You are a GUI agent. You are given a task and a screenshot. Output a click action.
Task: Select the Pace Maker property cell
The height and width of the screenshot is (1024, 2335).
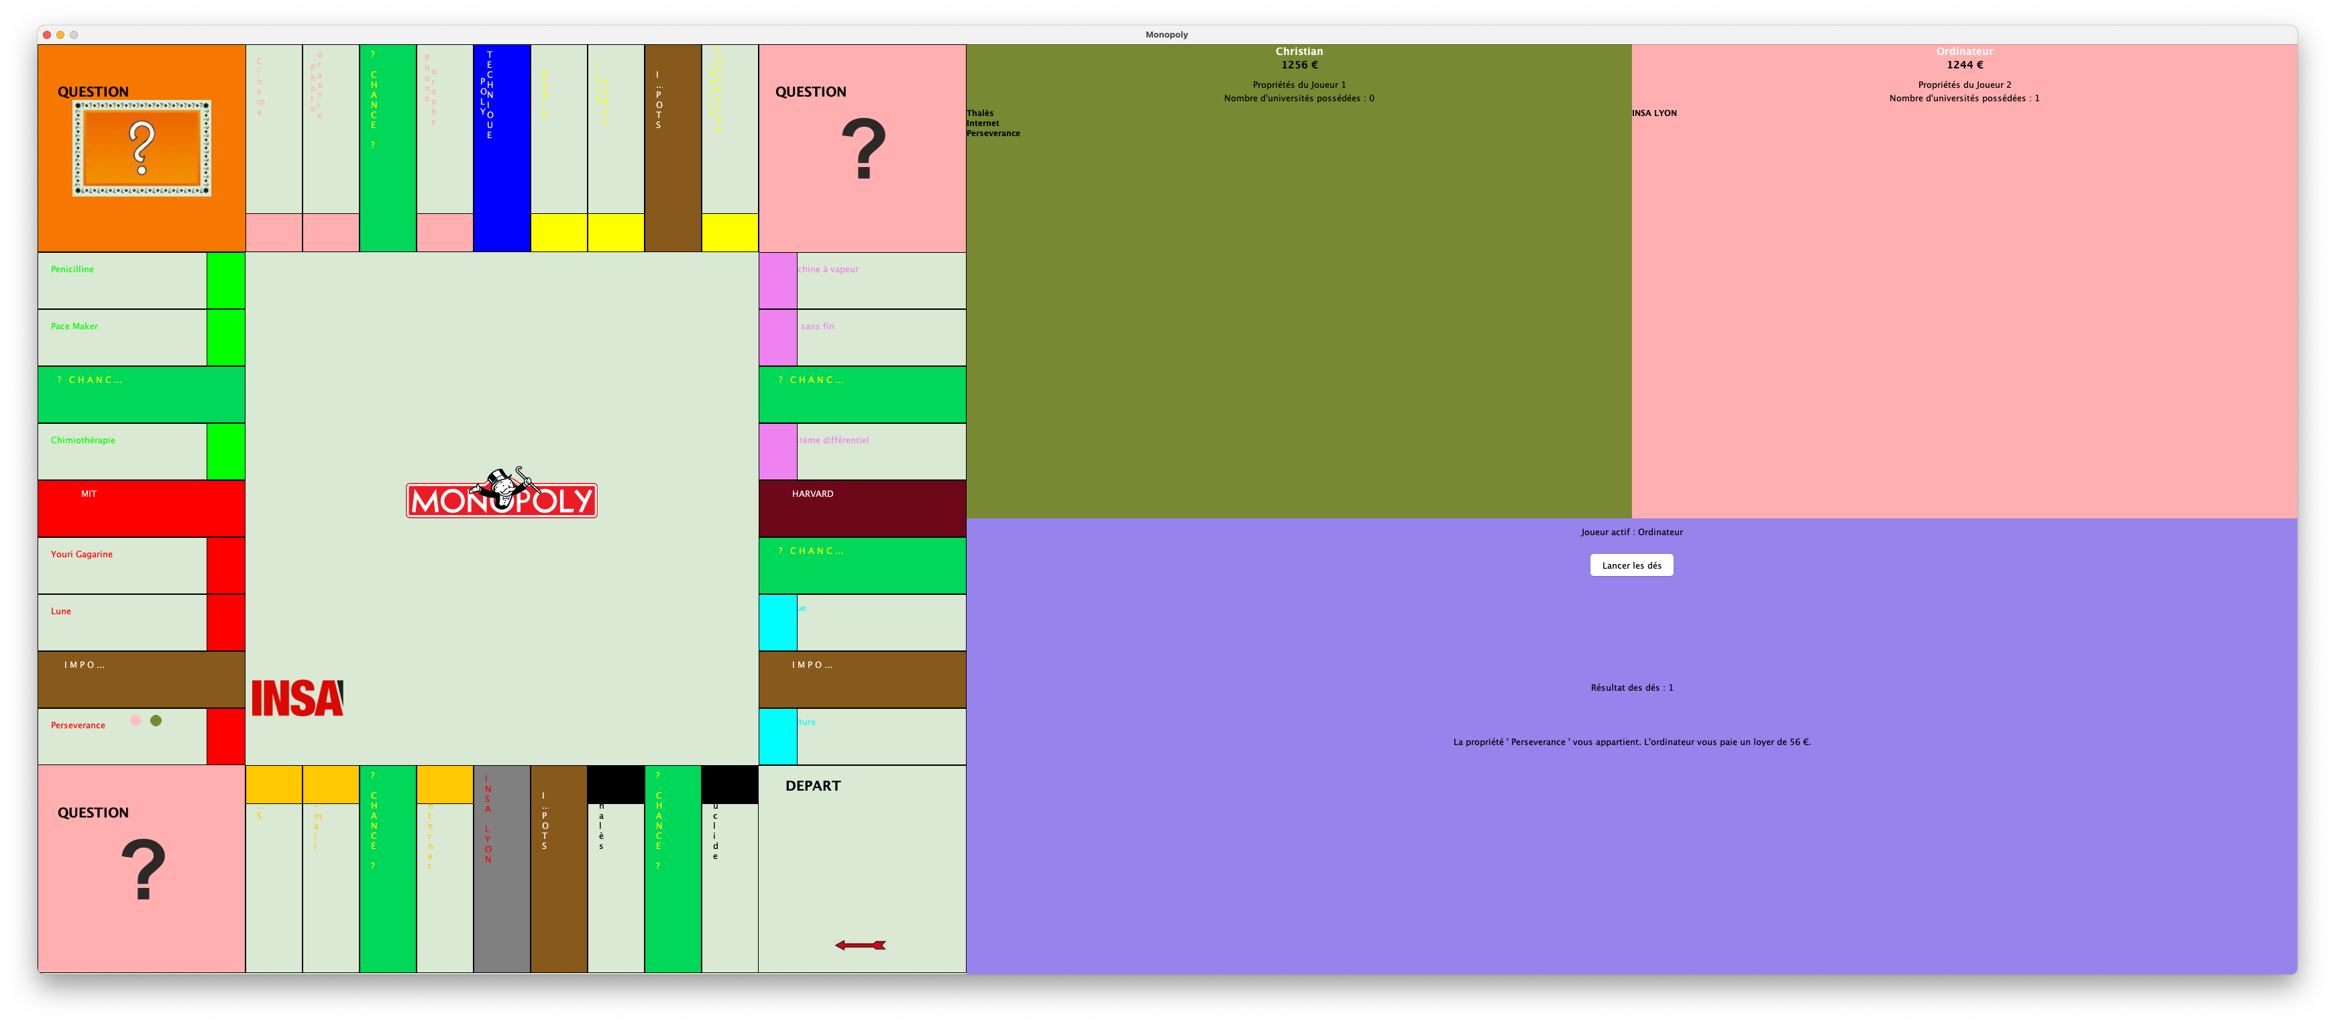click(x=142, y=338)
